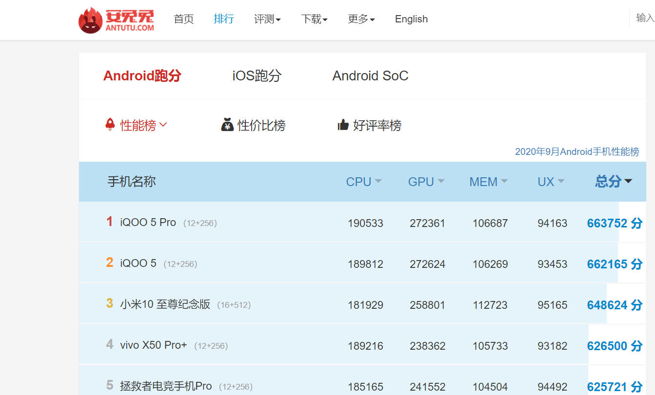Change sort order via 总分 dropdown arrow

(629, 181)
